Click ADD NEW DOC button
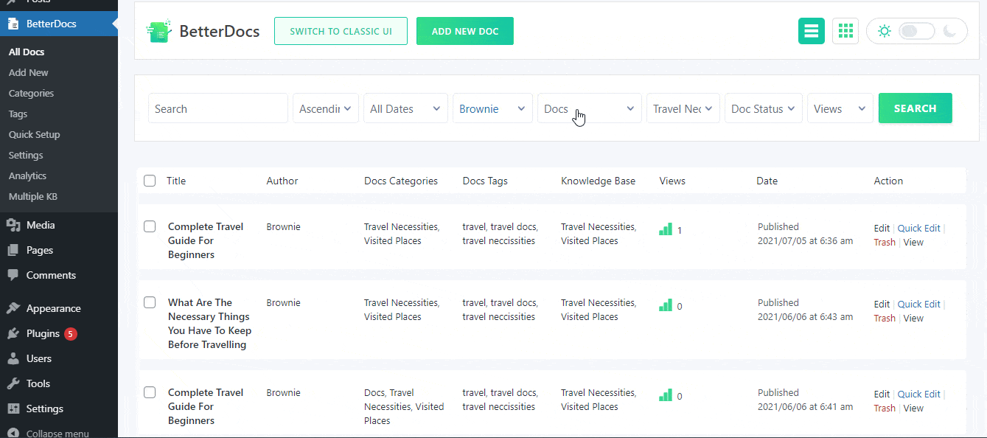This screenshot has width=987, height=438. pyautogui.click(x=465, y=31)
